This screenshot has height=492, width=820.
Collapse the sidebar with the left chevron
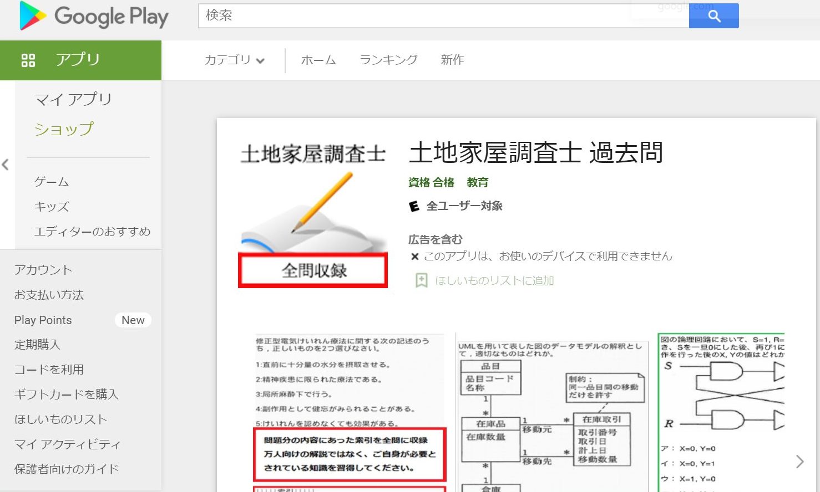(6, 165)
